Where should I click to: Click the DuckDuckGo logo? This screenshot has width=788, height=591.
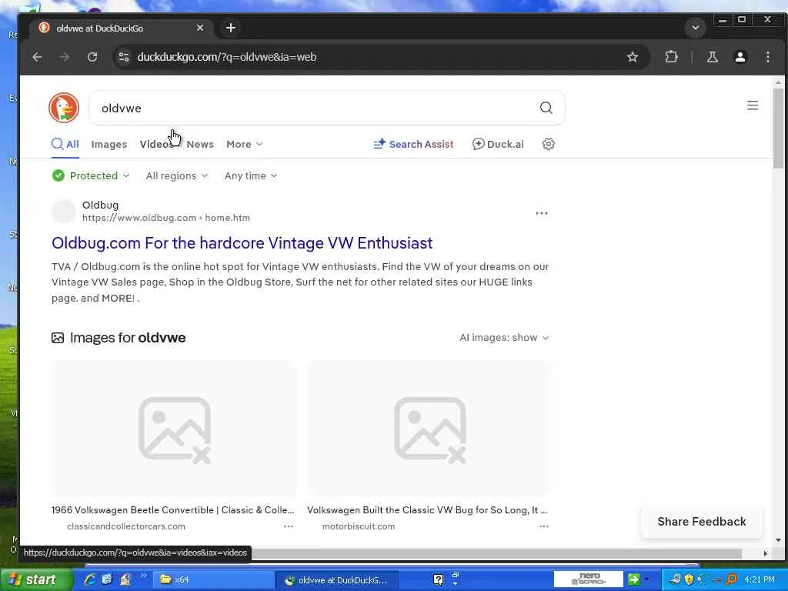pos(64,108)
